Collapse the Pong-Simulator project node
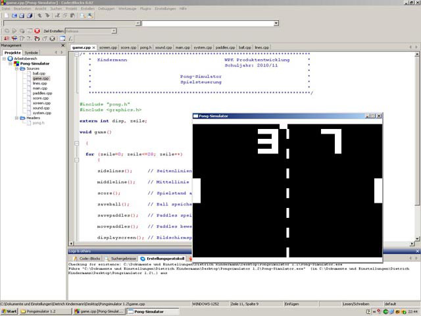421x316 pixels. pyautogui.click(x=11, y=64)
